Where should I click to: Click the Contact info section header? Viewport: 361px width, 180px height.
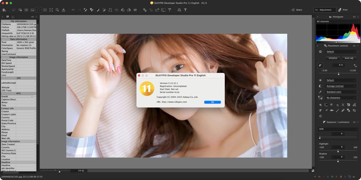coord(19,108)
